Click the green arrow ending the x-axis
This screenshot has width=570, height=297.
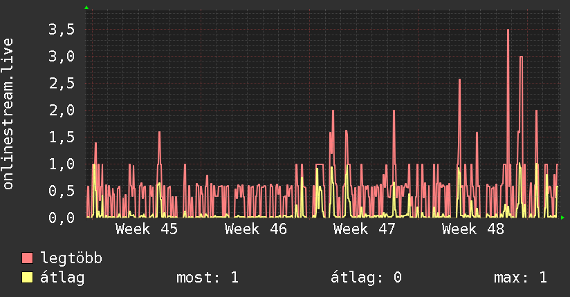562,218
